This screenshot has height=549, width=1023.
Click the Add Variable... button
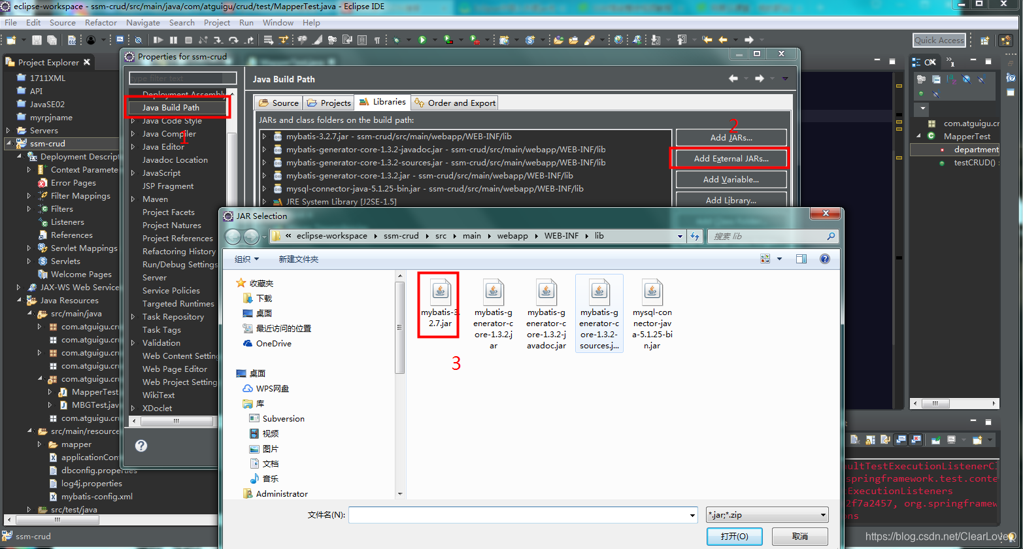coord(731,179)
